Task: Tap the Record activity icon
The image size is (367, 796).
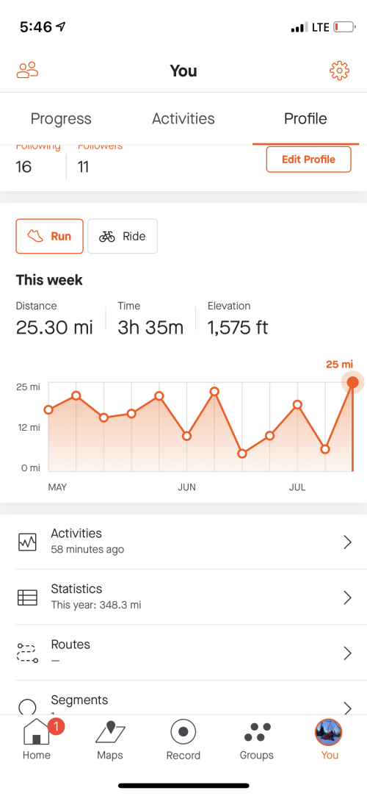Action: 183,732
